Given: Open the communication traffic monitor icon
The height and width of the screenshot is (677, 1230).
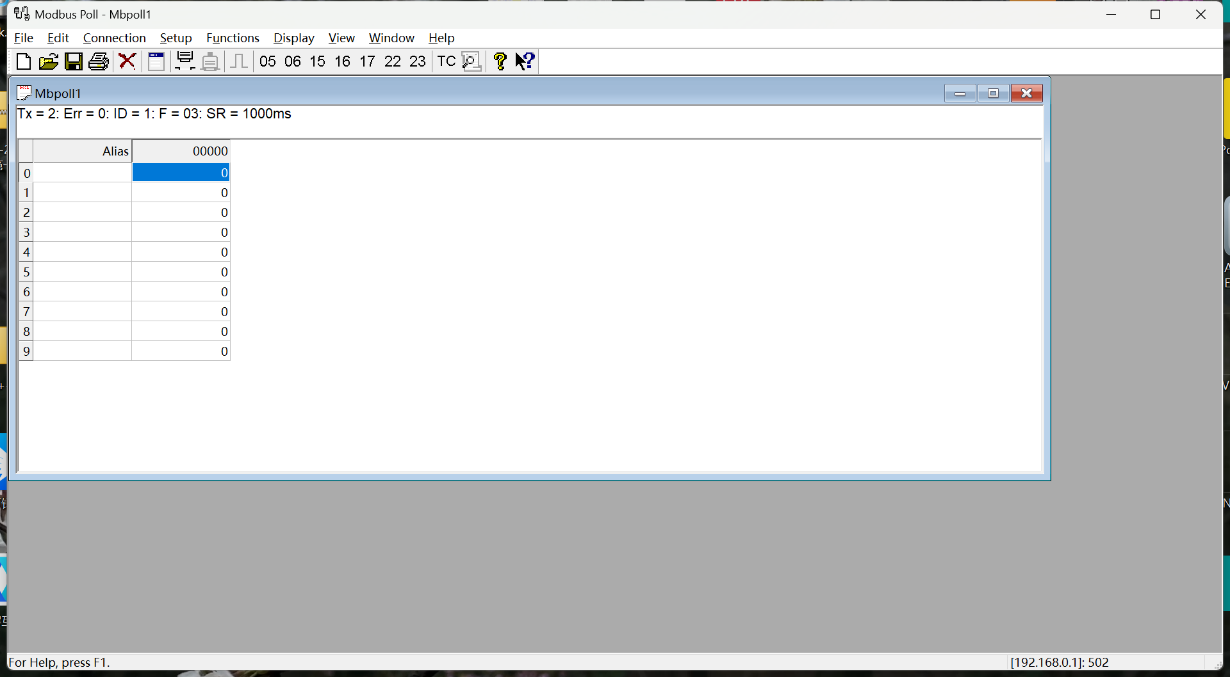Looking at the screenshot, I should click(x=471, y=61).
